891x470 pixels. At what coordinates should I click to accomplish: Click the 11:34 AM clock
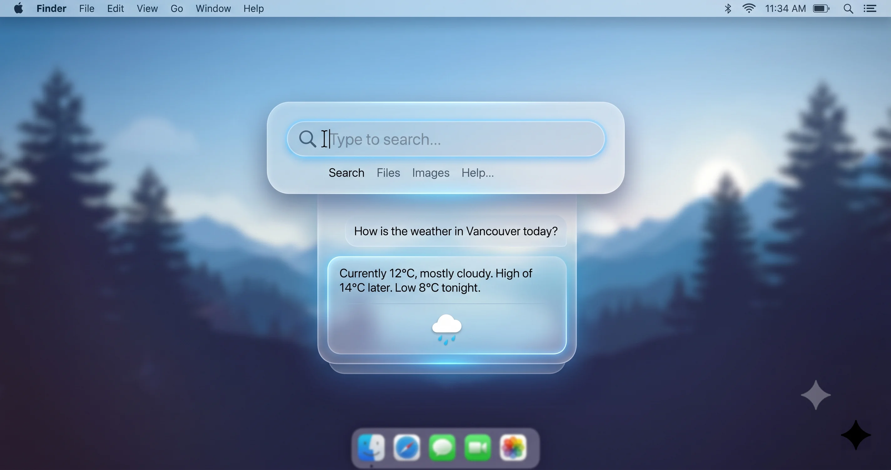click(785, 8)
